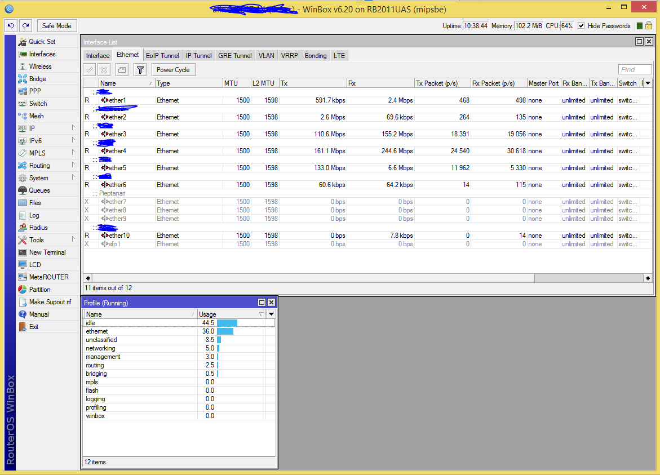Toggle the Hide Passwords checkbox
The image size is (660, 475).
(x=581, y=26)
